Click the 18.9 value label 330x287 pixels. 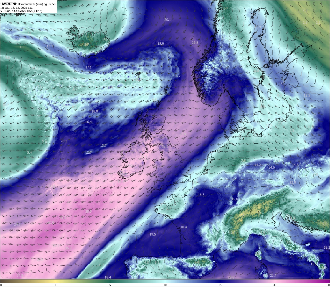coord(161,44)
